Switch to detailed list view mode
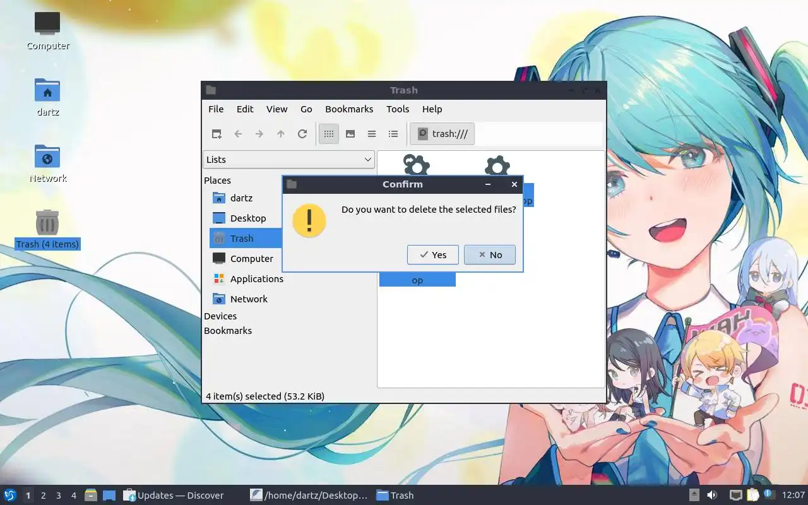Screen dimensions: 808x505 pyautogui.click(x=393, y=134)
